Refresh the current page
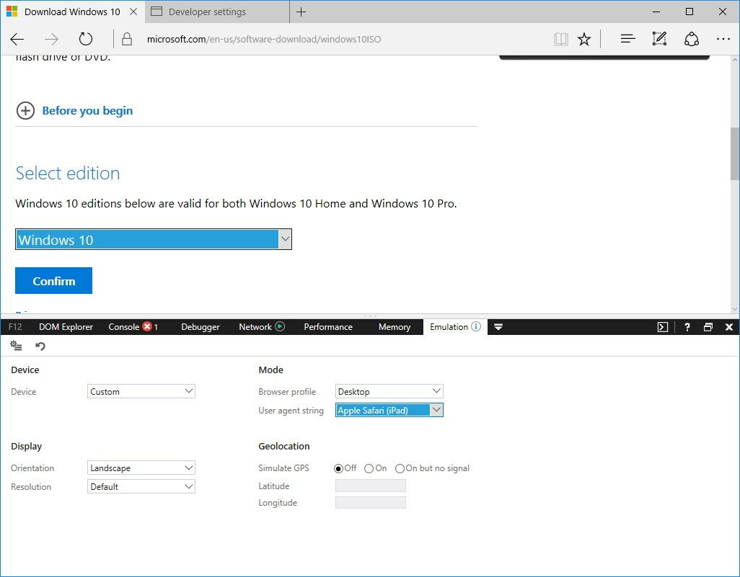 point(85,39)
